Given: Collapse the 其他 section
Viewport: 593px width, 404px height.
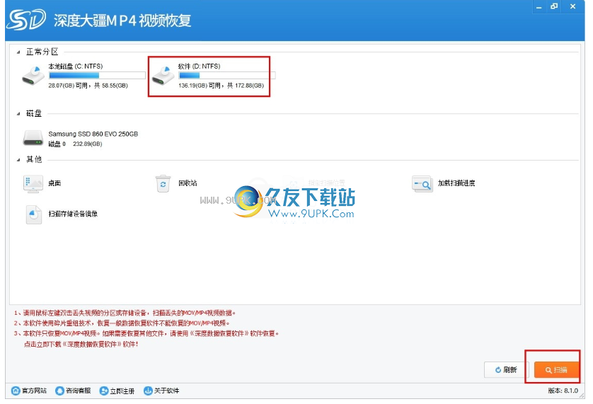Looking at the screenshot, I should pyautogui.click(x=18, y=160).
